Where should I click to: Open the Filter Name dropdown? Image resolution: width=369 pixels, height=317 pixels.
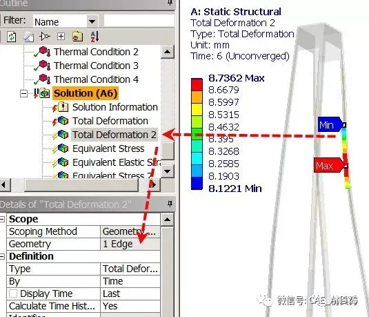[92, 21]
